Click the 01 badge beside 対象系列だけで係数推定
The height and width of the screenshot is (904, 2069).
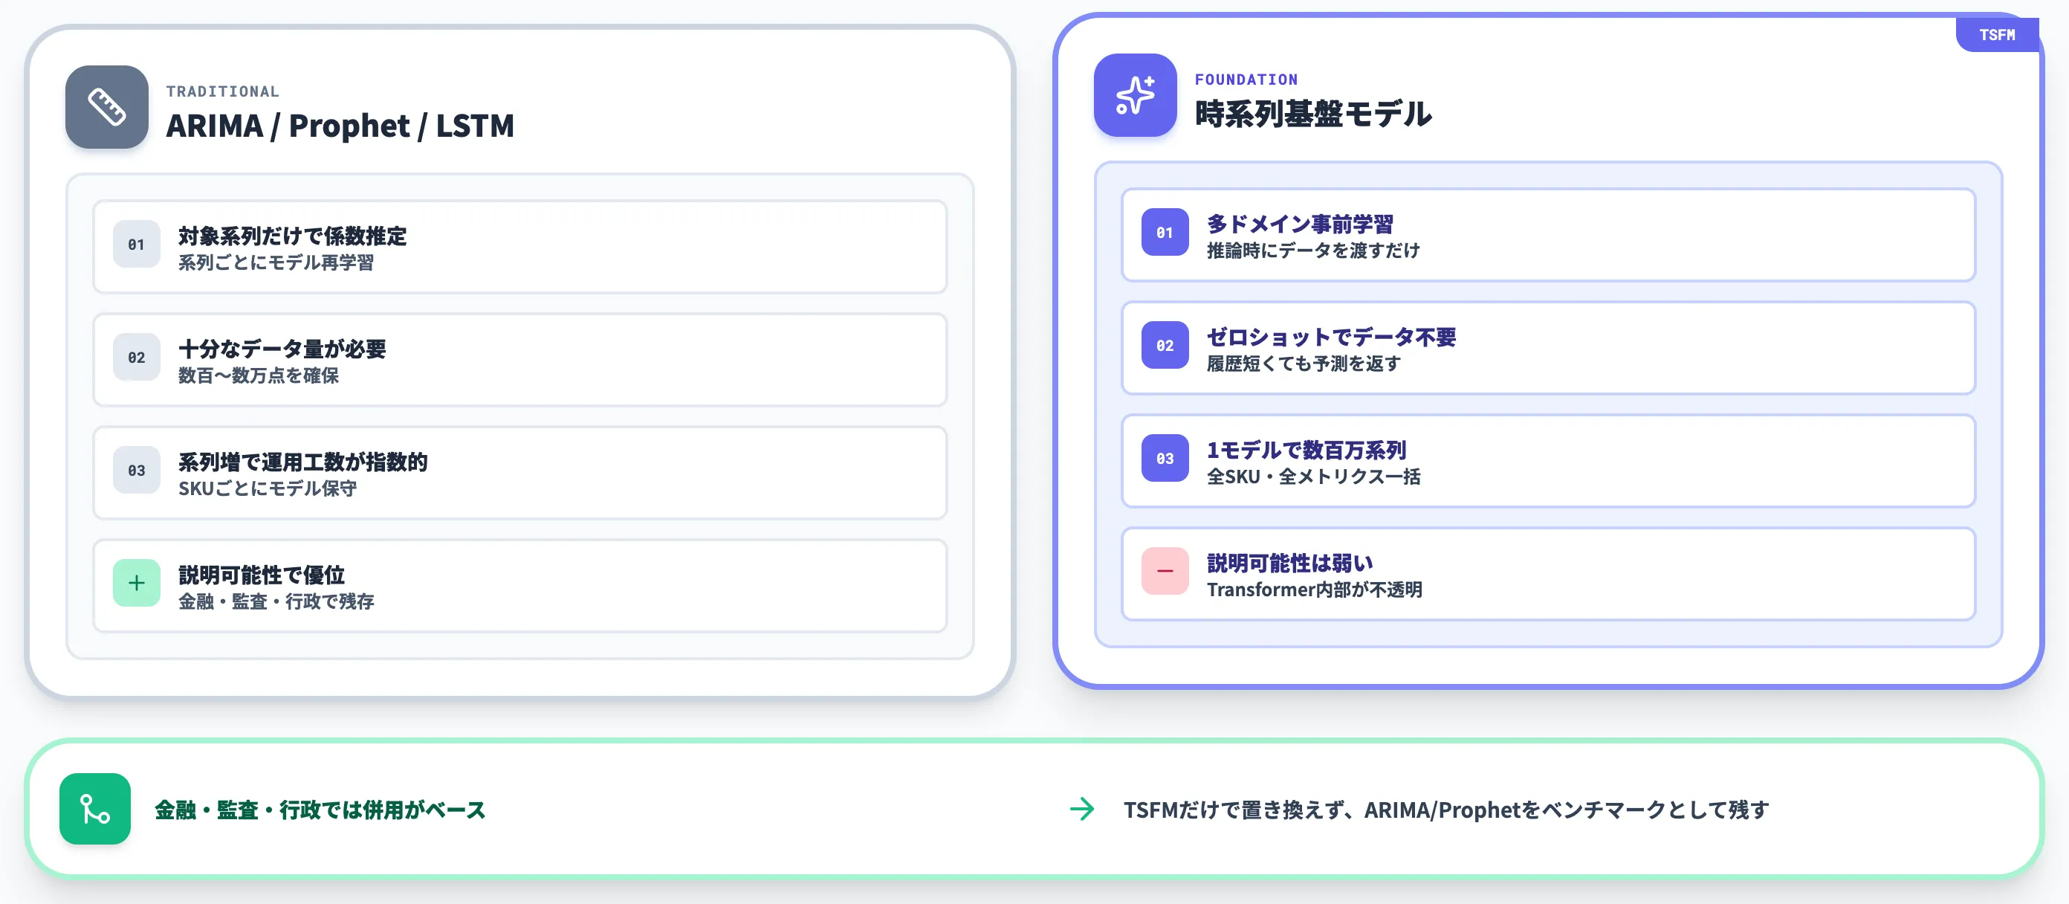137,245
